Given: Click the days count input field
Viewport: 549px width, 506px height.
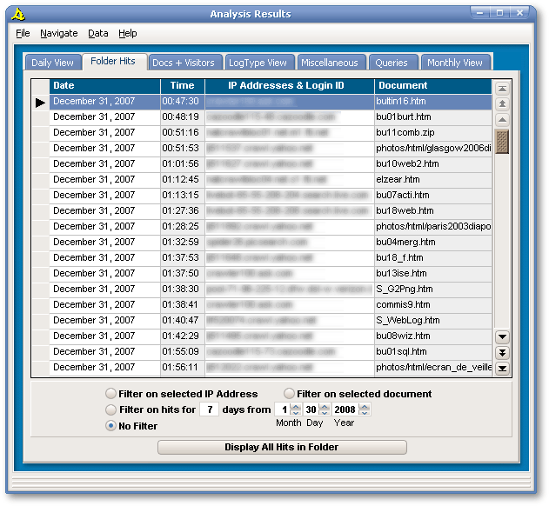Looking at the screenshot, I should (x=209, y=409).
